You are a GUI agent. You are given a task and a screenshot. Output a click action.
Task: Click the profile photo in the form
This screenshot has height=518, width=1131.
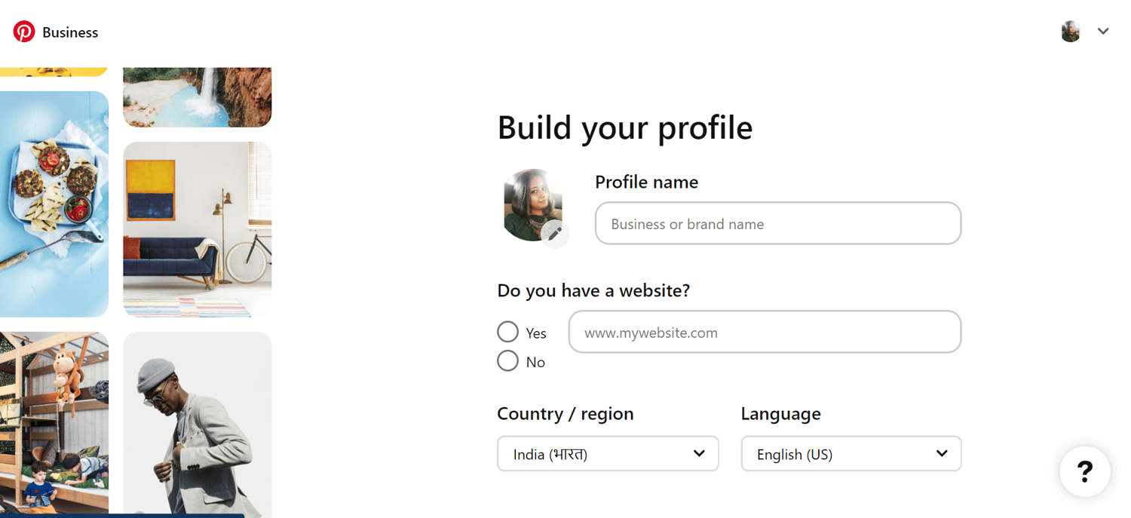coord(530,203)
